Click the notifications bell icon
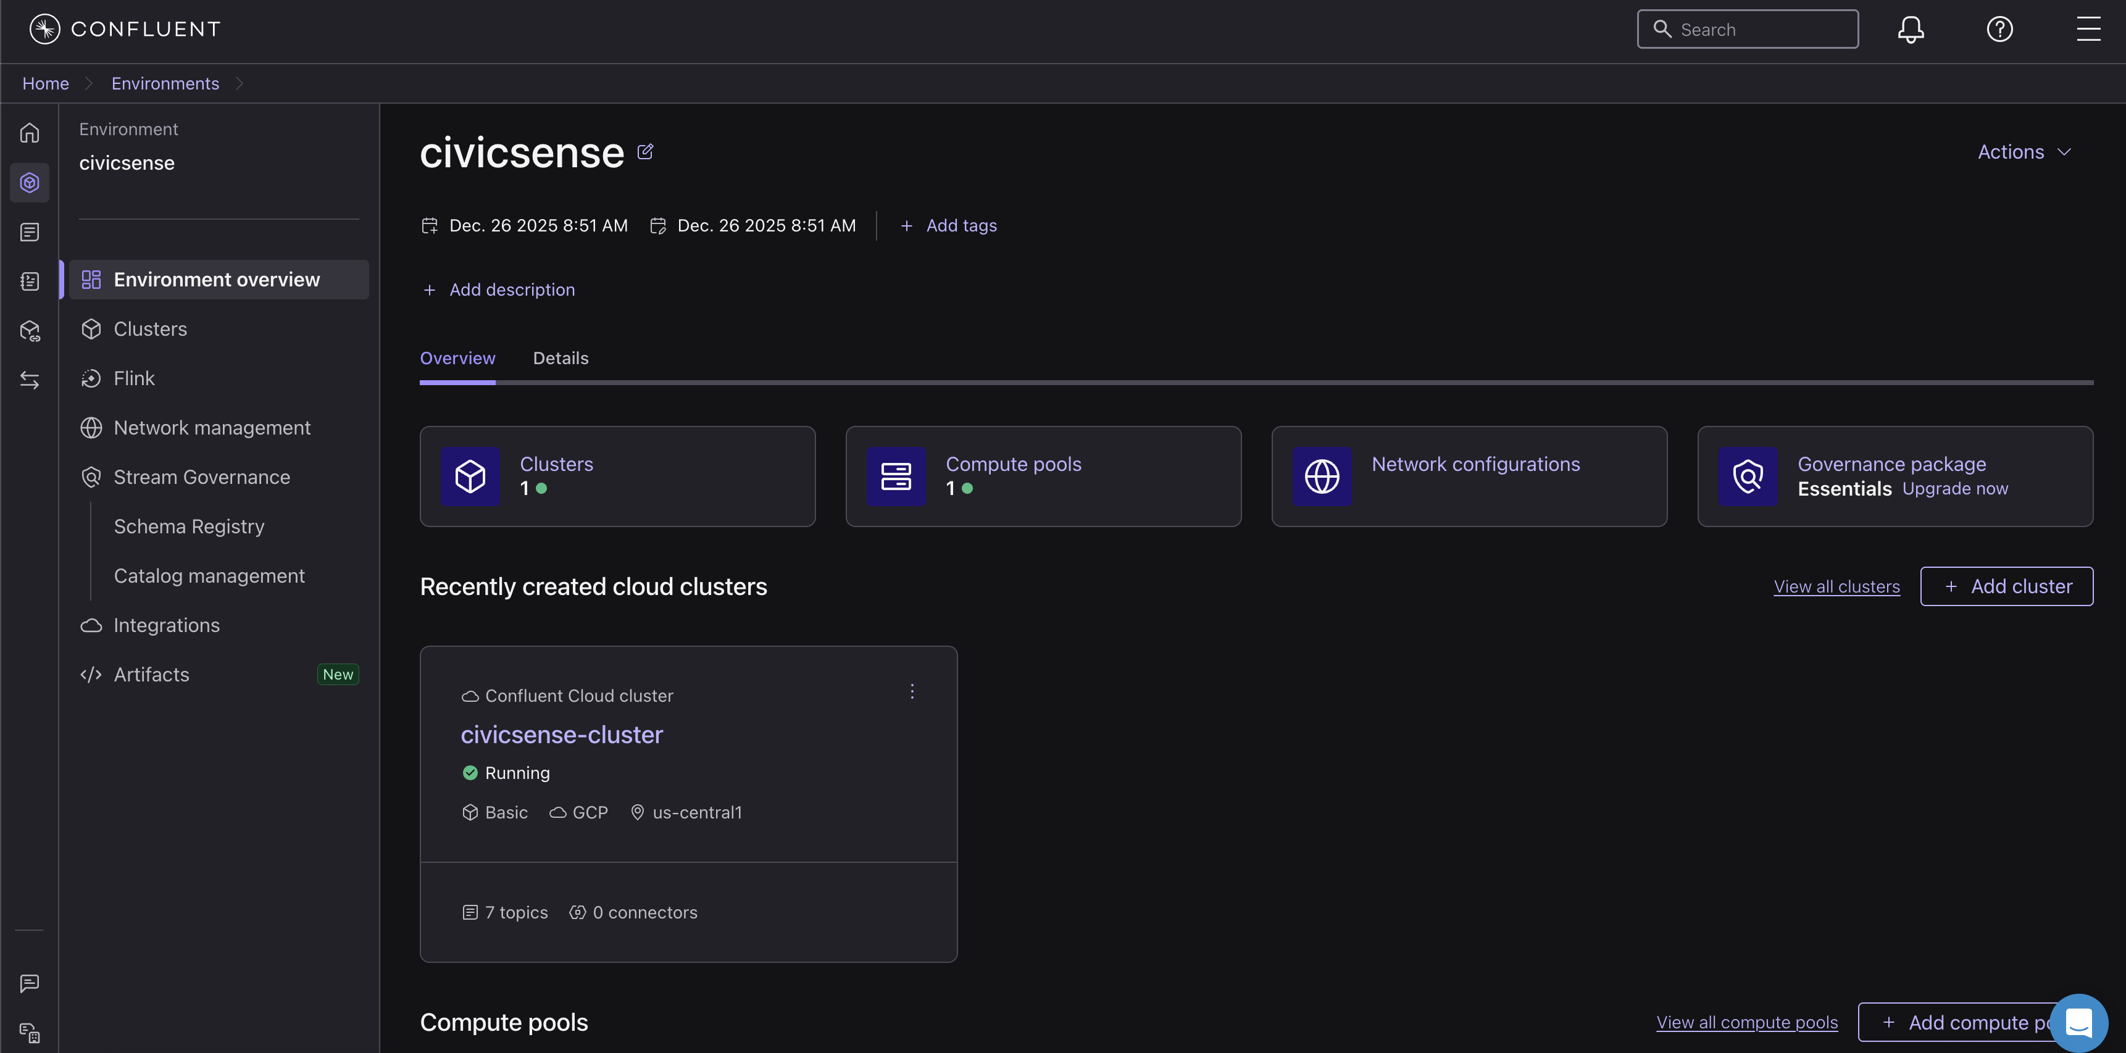2126x1053 pixels. [x=1911, y=30]
